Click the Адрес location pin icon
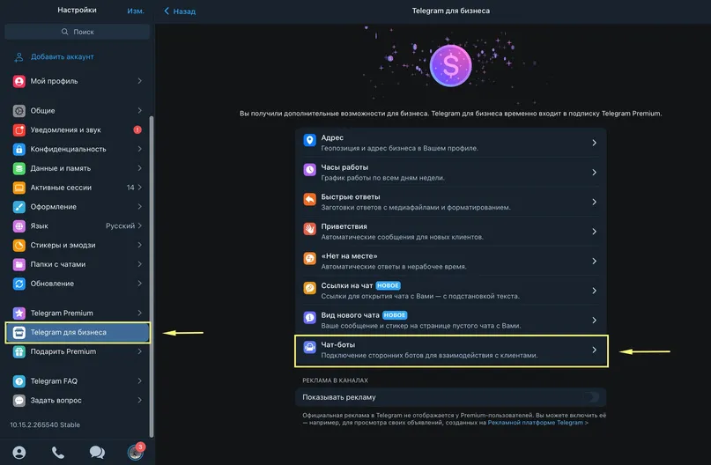Screen dimensions: 711x465 tap(310, 140)
